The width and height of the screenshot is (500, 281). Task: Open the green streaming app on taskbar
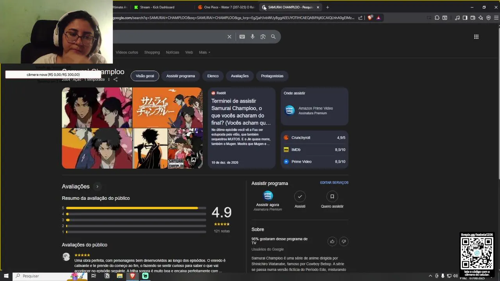coord(145,276)
